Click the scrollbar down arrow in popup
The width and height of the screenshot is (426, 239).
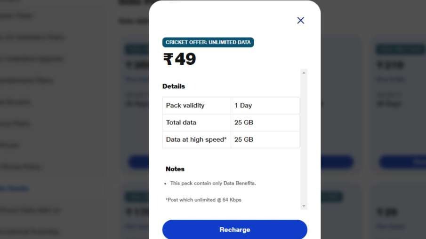304,206
